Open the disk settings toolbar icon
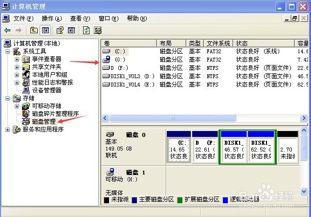 (x=98, y=30)
